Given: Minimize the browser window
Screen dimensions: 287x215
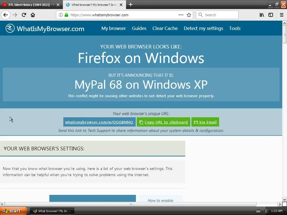Looking at the screenshot, I should click(x=270, y=4).
